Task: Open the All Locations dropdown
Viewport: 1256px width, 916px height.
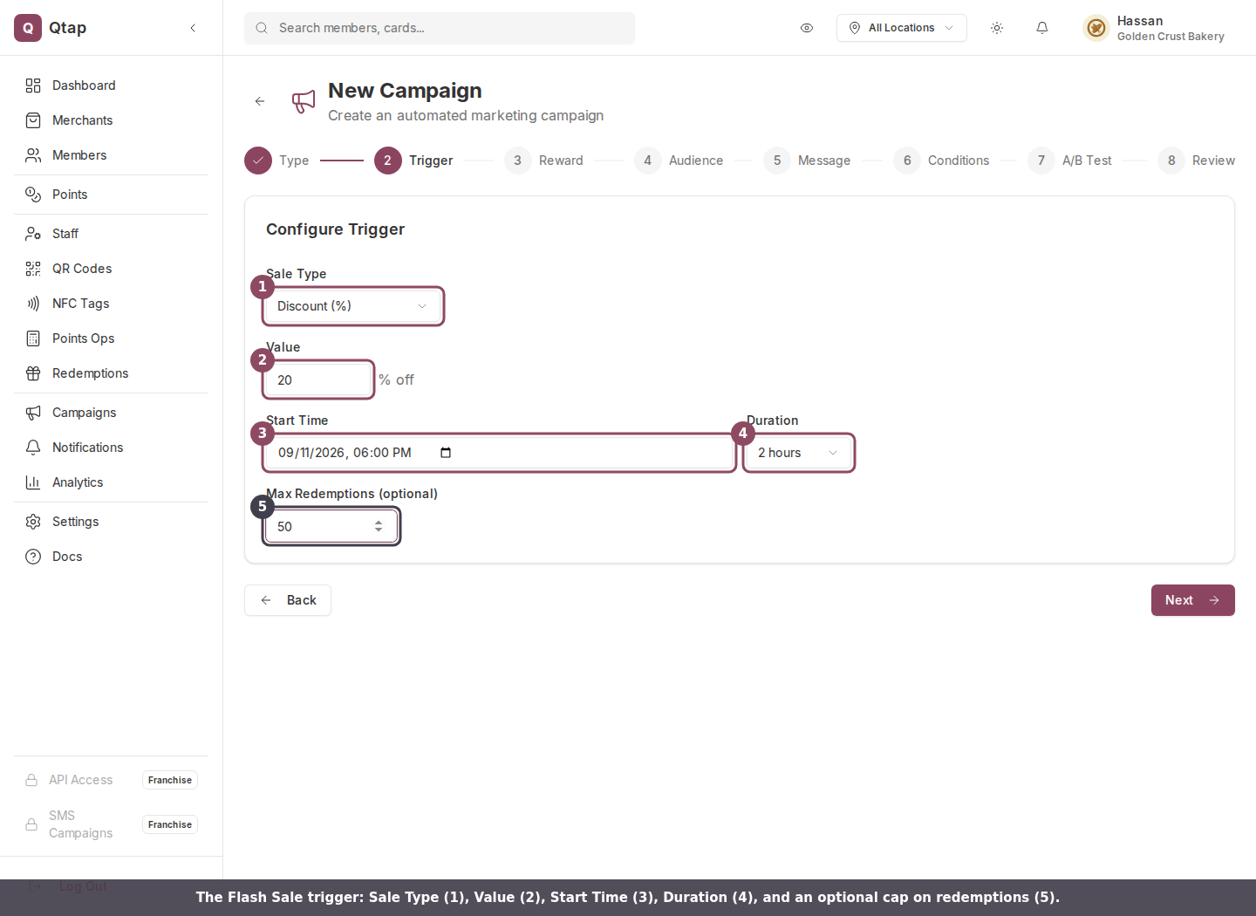Action: [x=902, y=28]
